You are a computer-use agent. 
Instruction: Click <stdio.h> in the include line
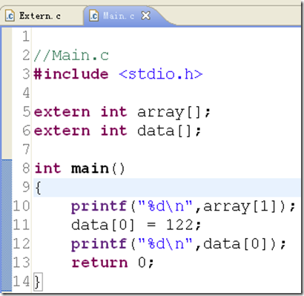[x=161, y=74]
